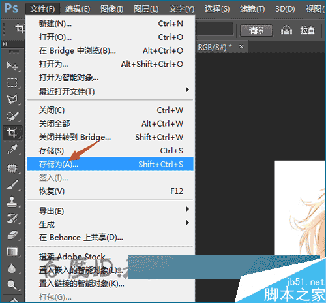Choose the Polygonal Lasso tool

tap(12, 99)
